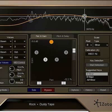The height and width of the screenshot is (112, 112).
Task: Toggle the Bypass button
Action: [48, 90]
